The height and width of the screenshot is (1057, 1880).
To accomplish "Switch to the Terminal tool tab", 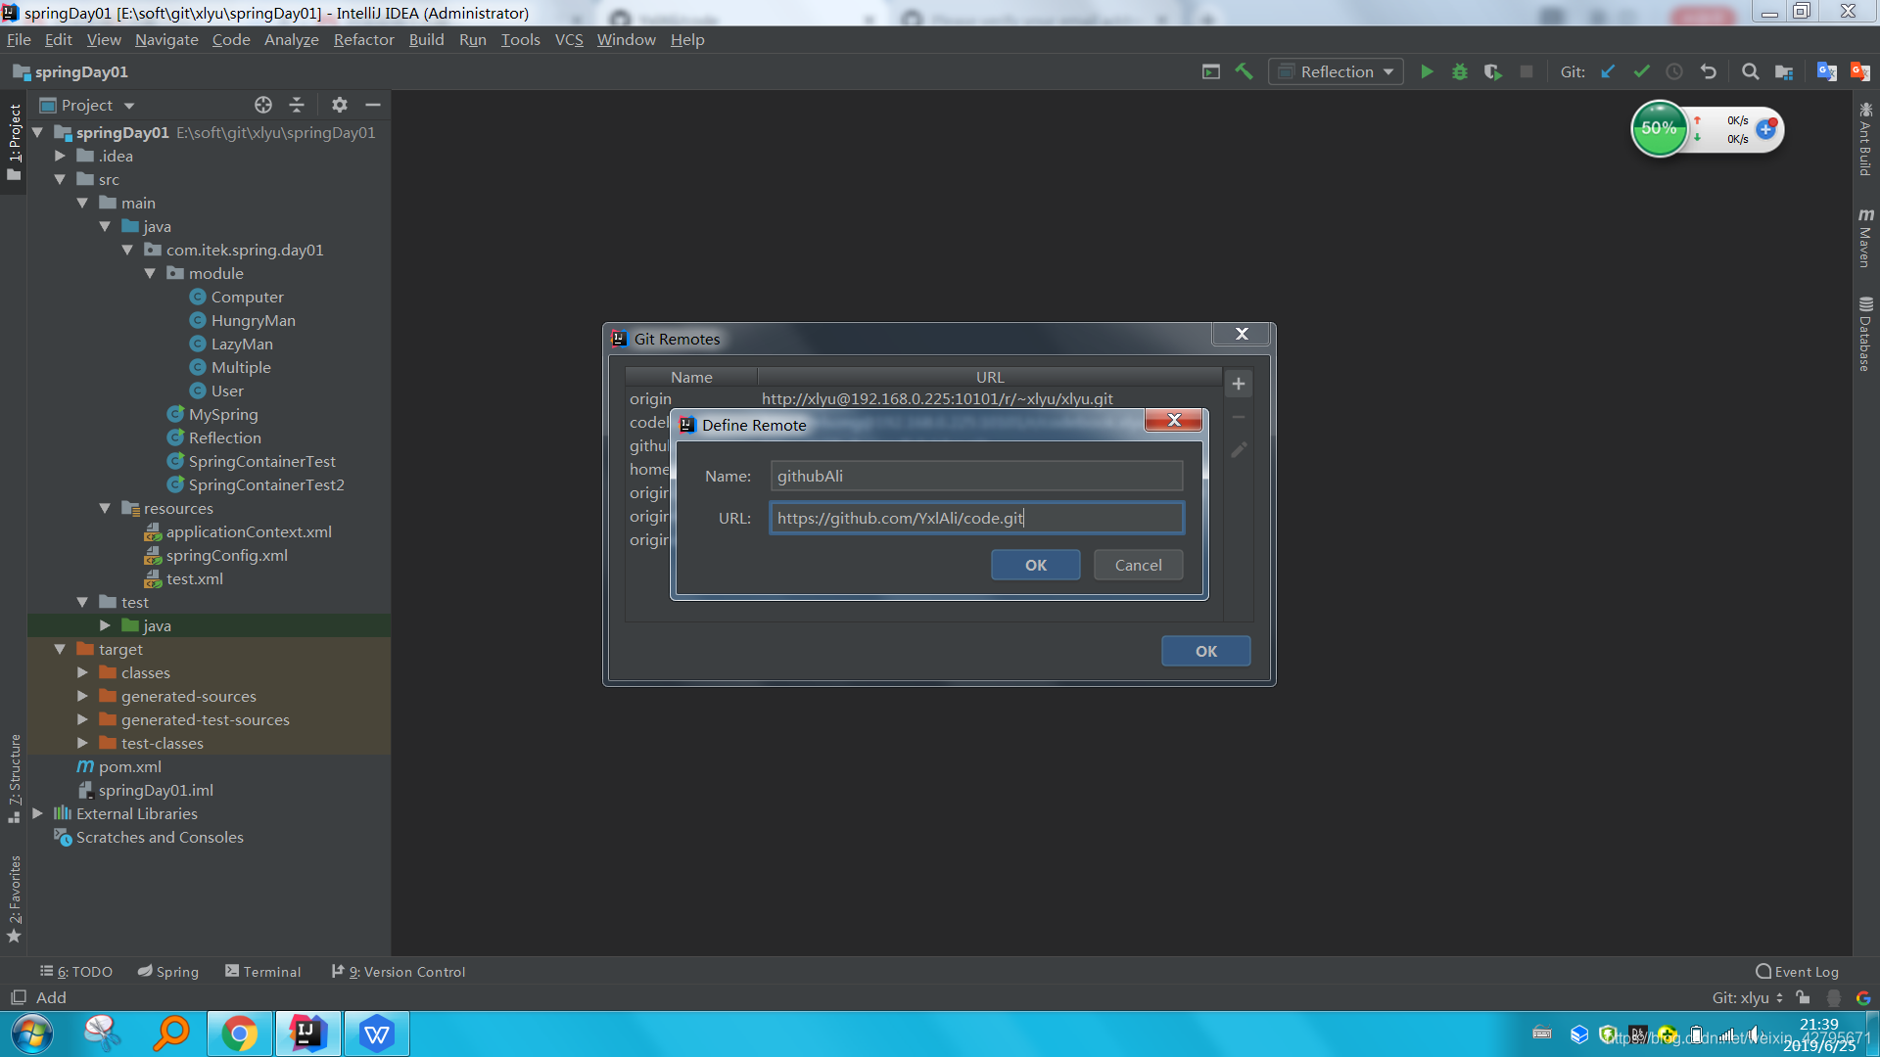I will (x=262, y=972).
